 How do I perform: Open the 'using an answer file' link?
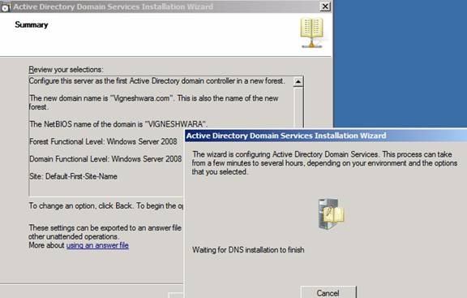(97, 245)
